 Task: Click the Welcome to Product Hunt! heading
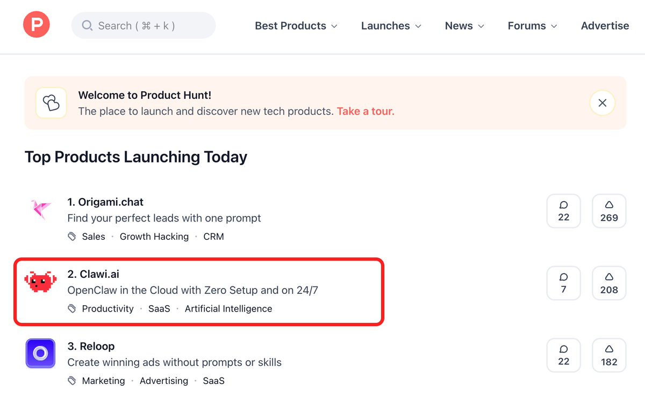click(x=145, y=95)
